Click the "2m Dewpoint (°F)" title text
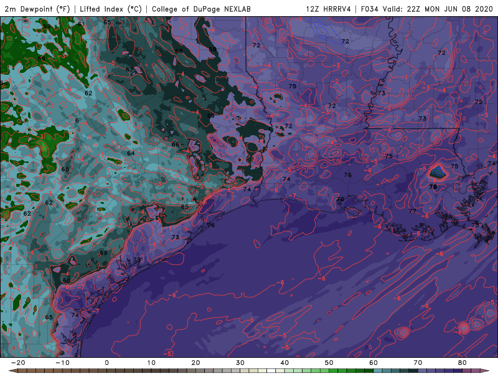 pos(37,9)
